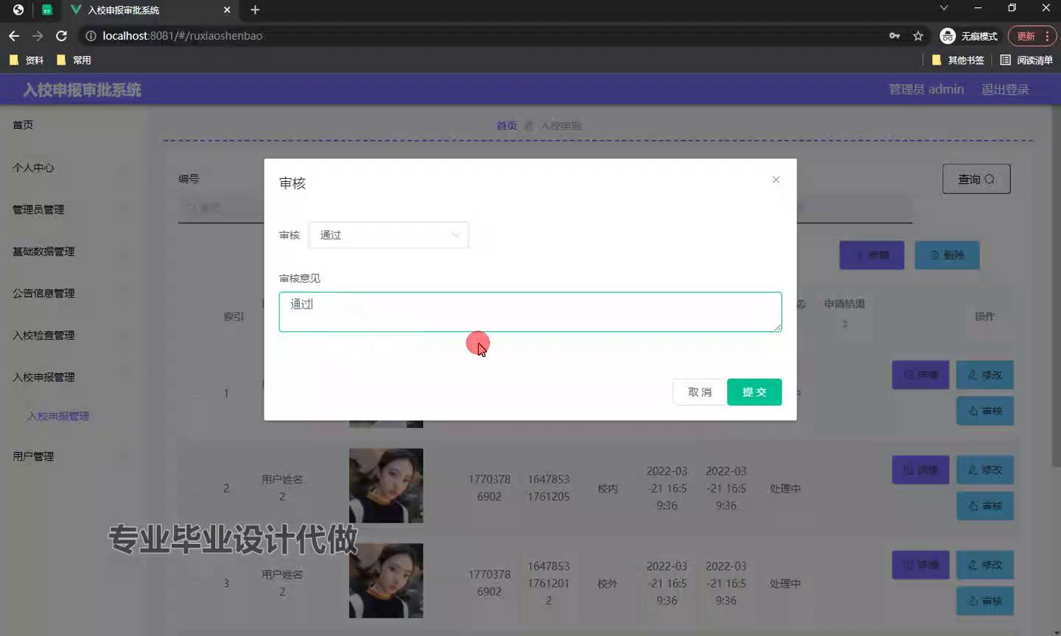Reload the page using refresh icon
Image resolution: width=1061 pixels, height=636 pixels.
62,36
